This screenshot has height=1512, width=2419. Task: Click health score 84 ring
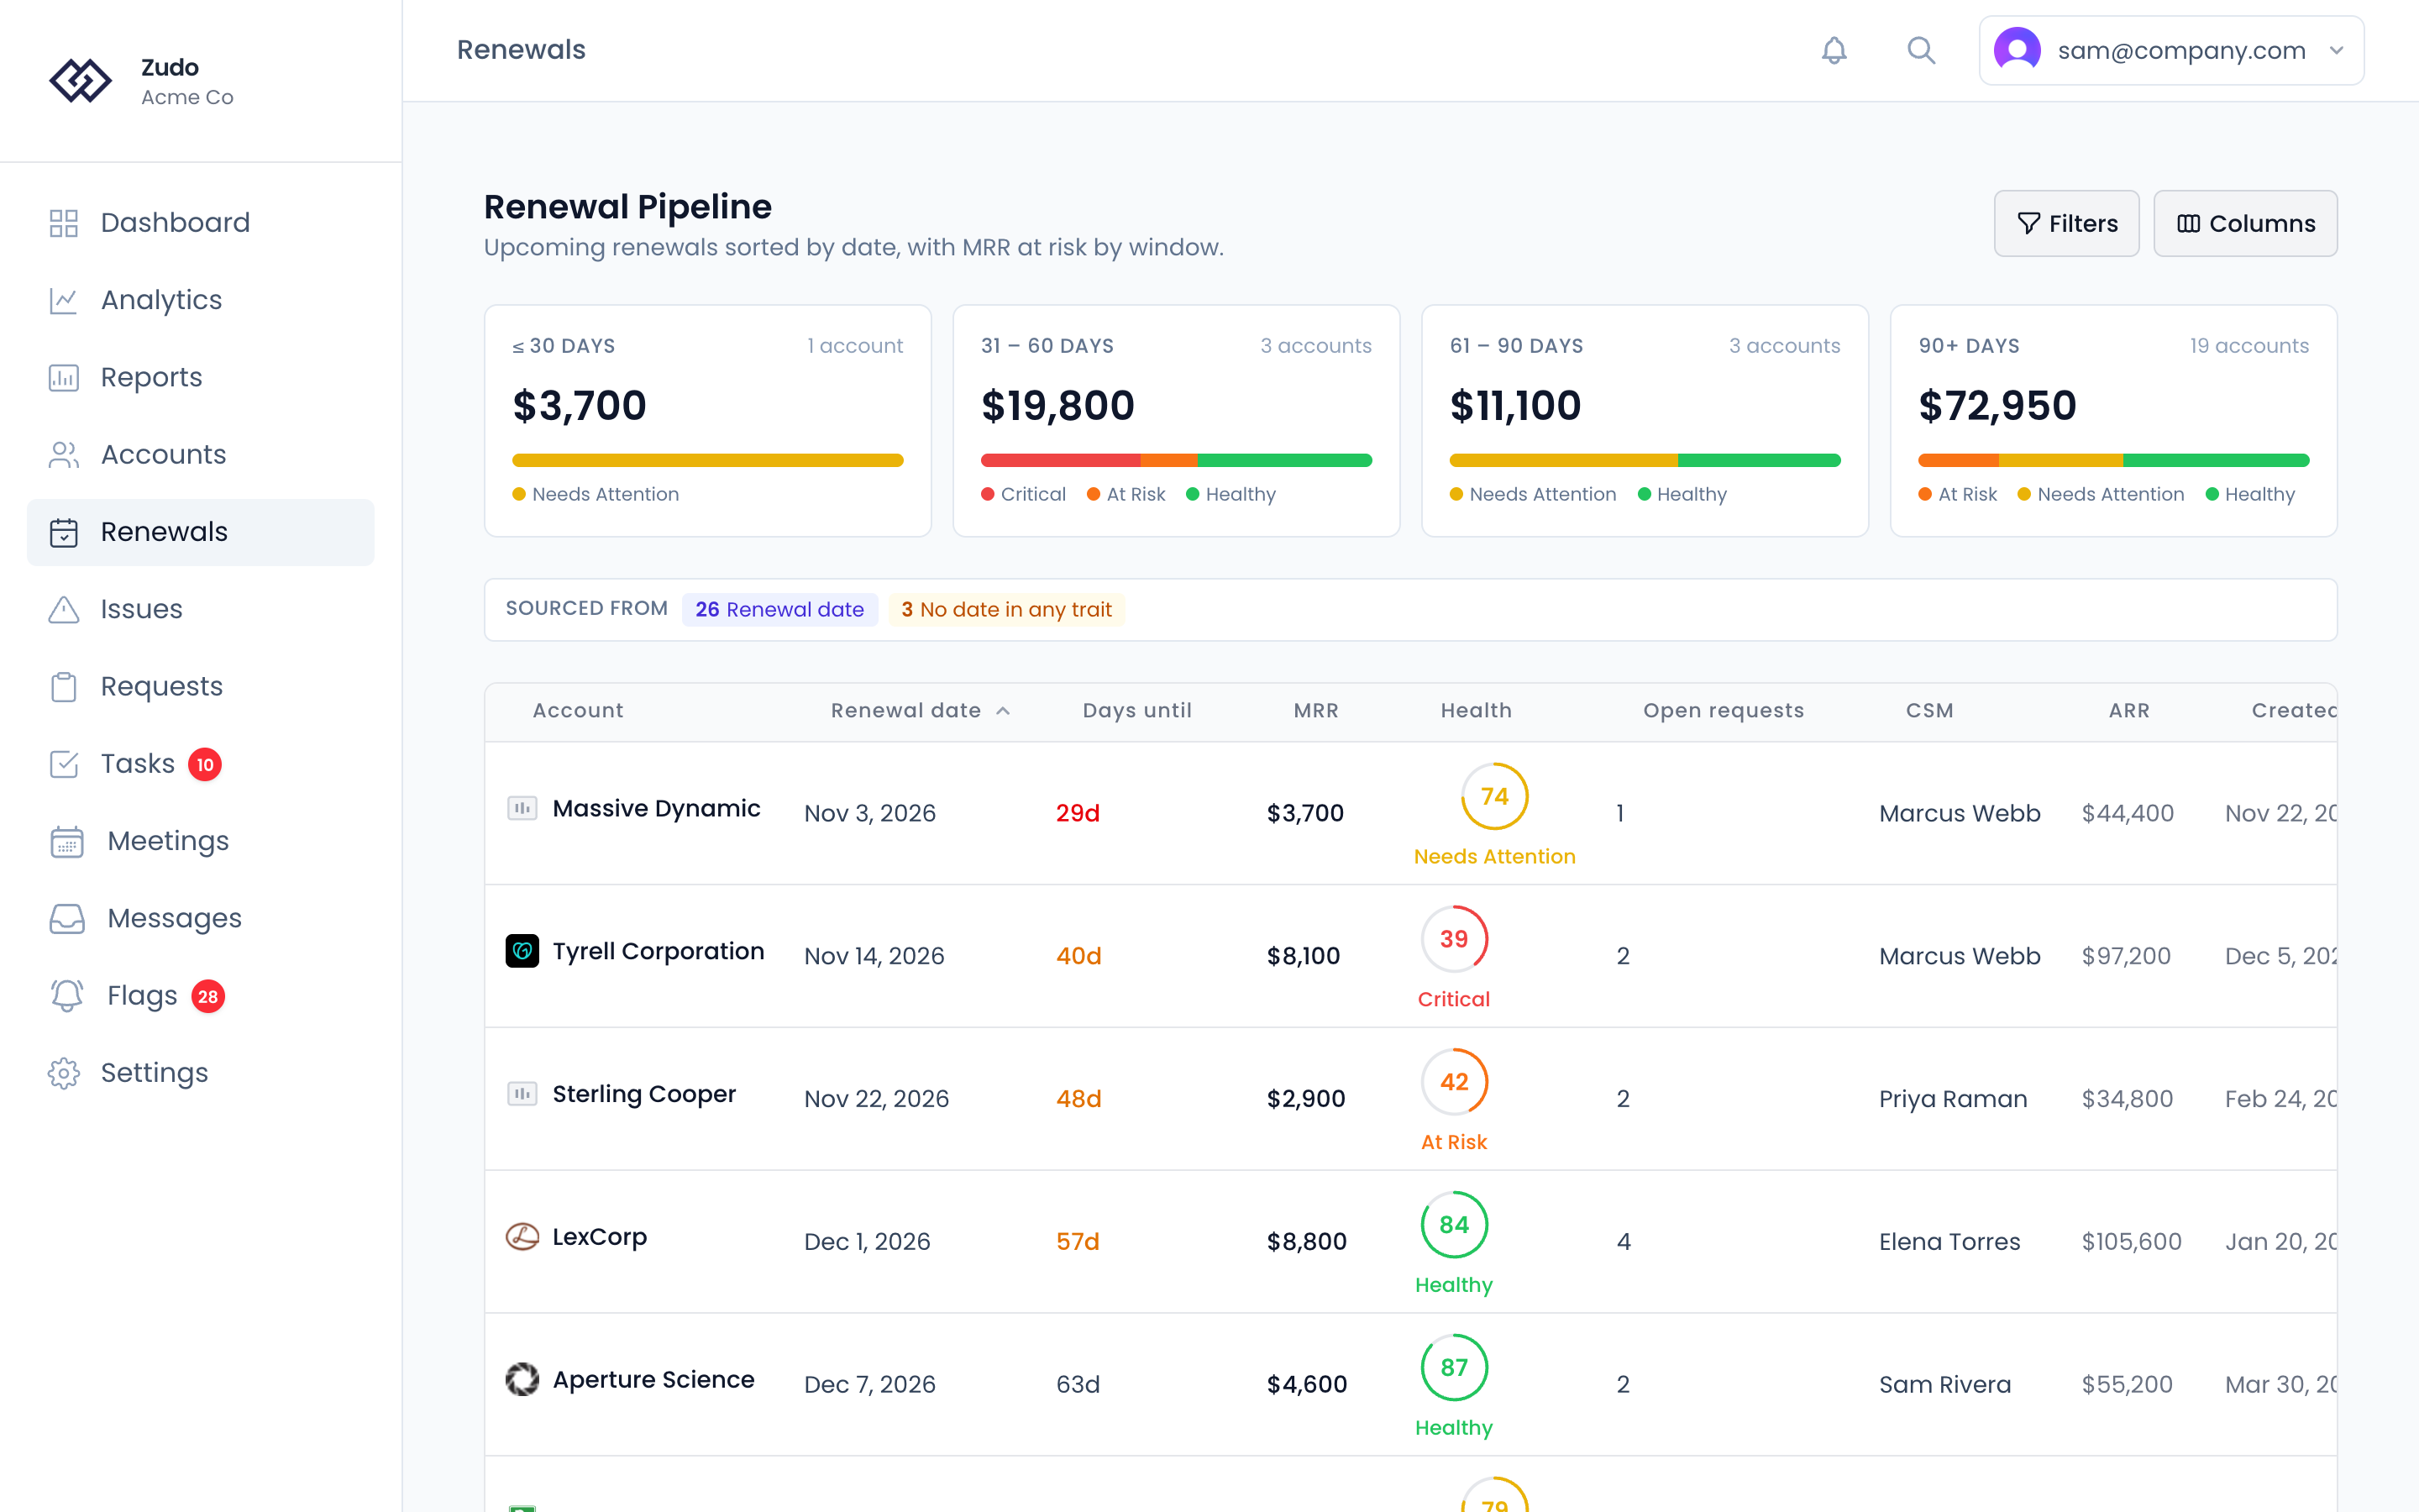coord(1453,1225)
